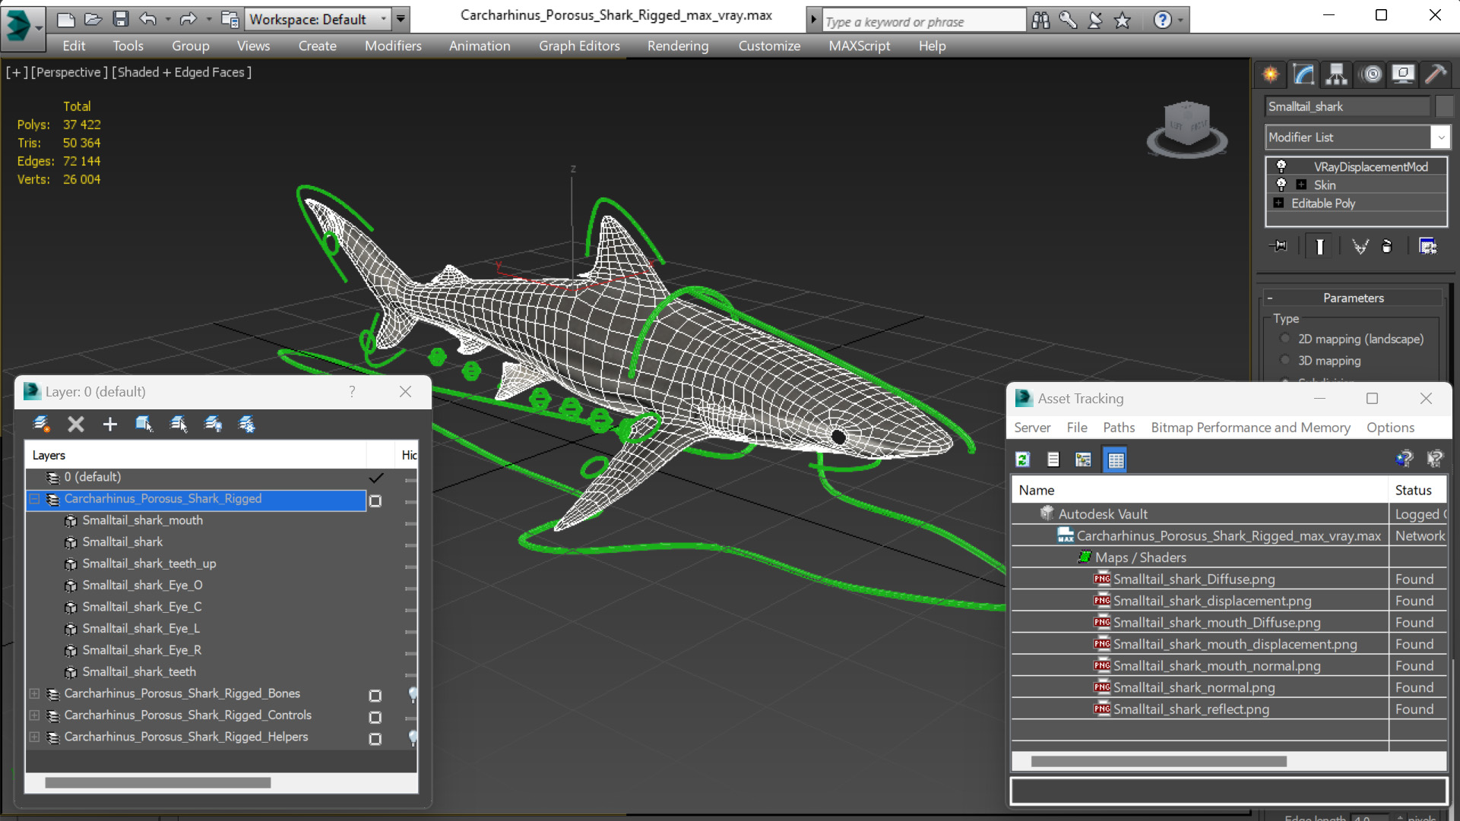Click the [+] viewport menu label
1460x821 pixels.
click(x=17, y=72)
